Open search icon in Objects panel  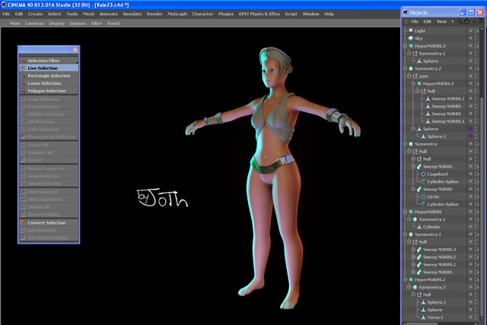[x=460, y=21]
